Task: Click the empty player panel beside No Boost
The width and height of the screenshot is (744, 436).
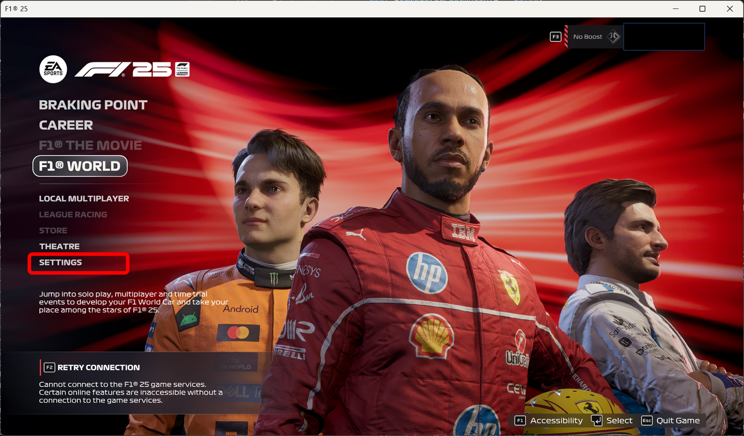Action: pyautogui.click(x=664, y=37)
